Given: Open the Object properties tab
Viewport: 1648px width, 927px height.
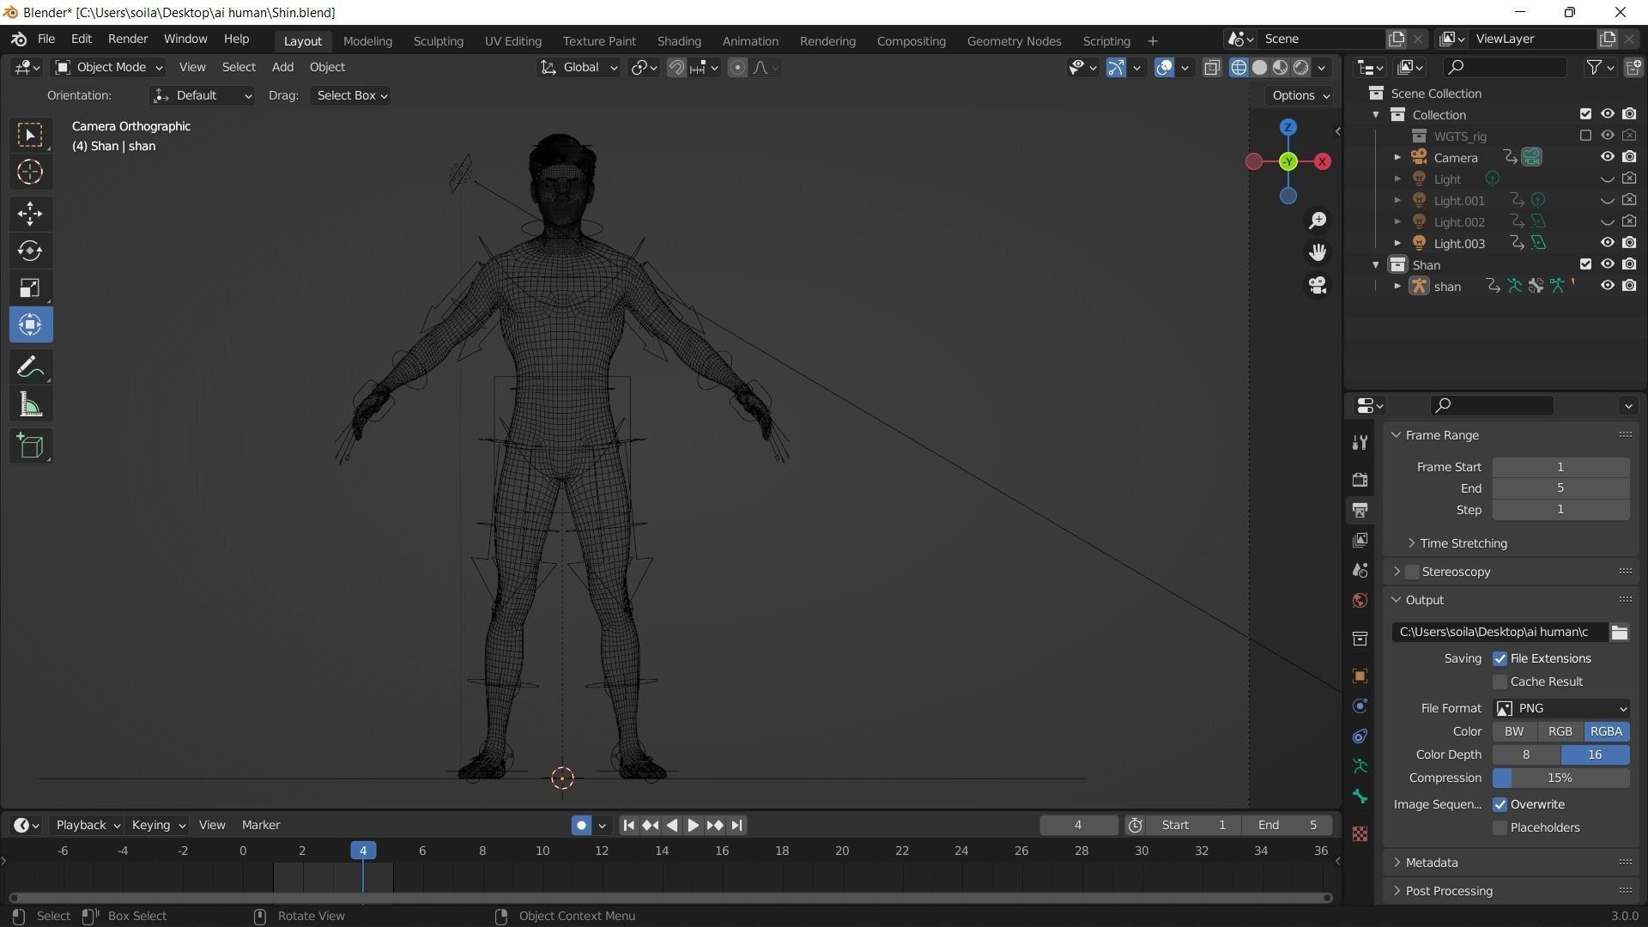Looking at the screenshot, I should pos(1360,676).
